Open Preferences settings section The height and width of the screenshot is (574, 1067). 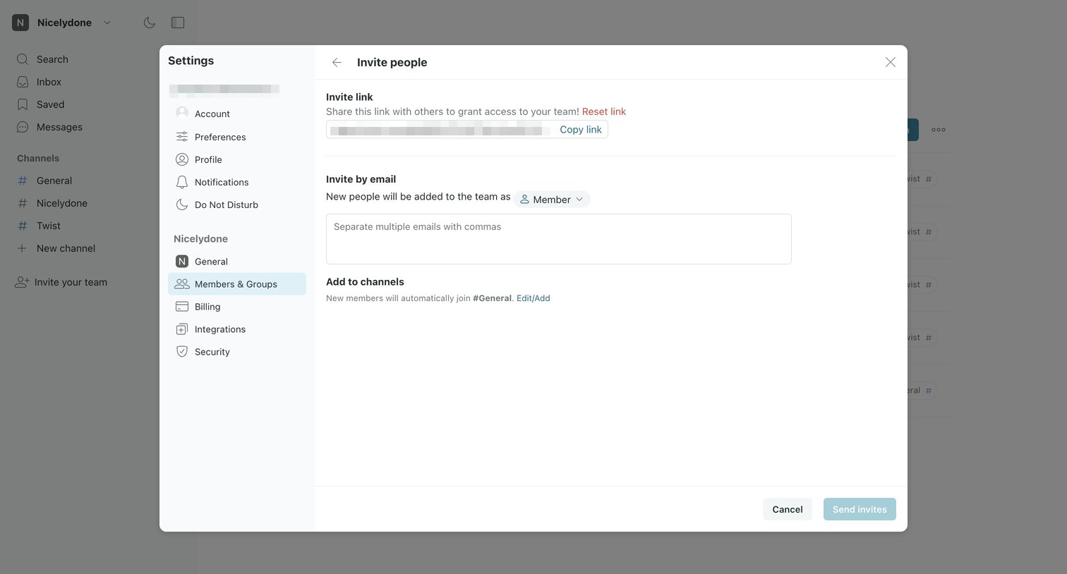click(x=237, y=137)
